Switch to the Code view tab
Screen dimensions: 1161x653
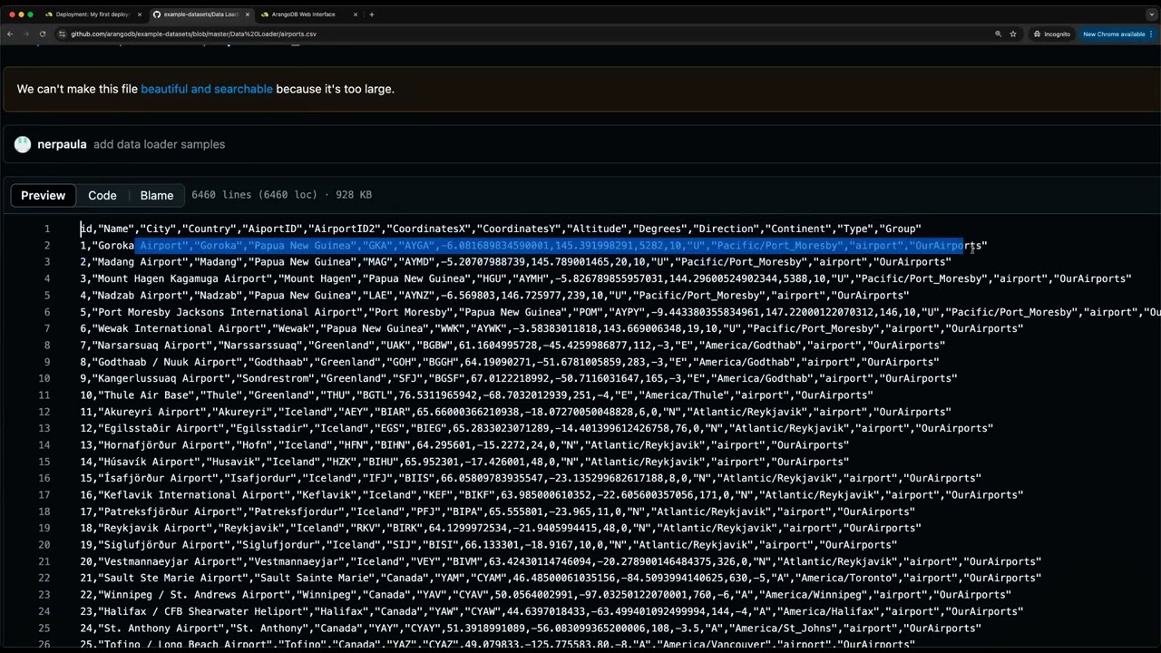pyautogui.click(x=102, y=195)
